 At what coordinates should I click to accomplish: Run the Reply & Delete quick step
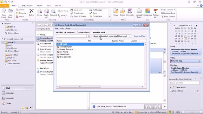pos(78,16)
